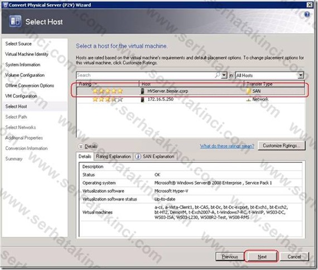Screen dimensions: 318x270
Task: Click the five-star rating of HVServer
Action: click(x=108, y=91)
